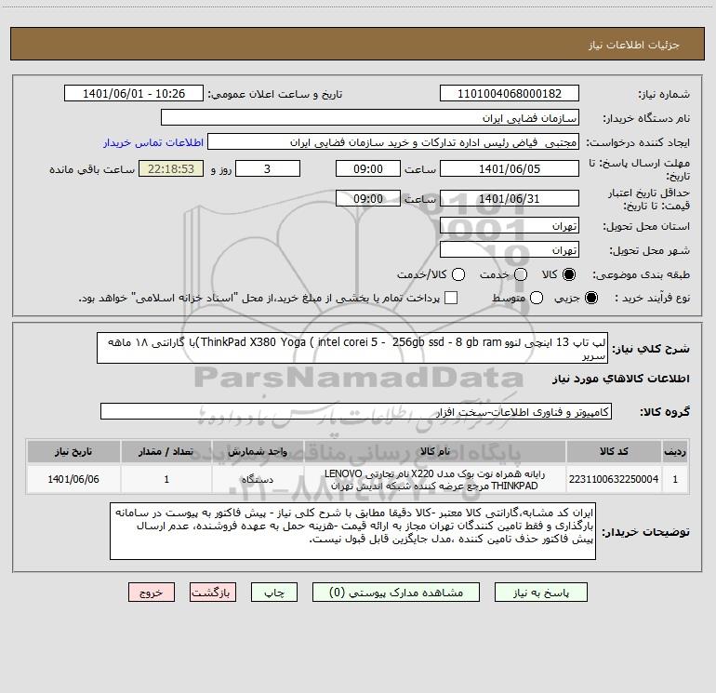Viewport: 716px width, 693px height.
Task: Click the price validity date 1401/06/31 field
Action: point(510,199)
